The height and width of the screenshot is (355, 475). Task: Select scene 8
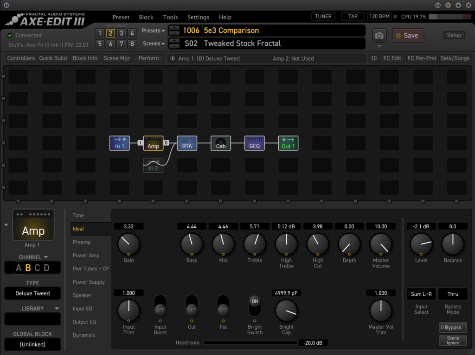[x=132, y=44]
